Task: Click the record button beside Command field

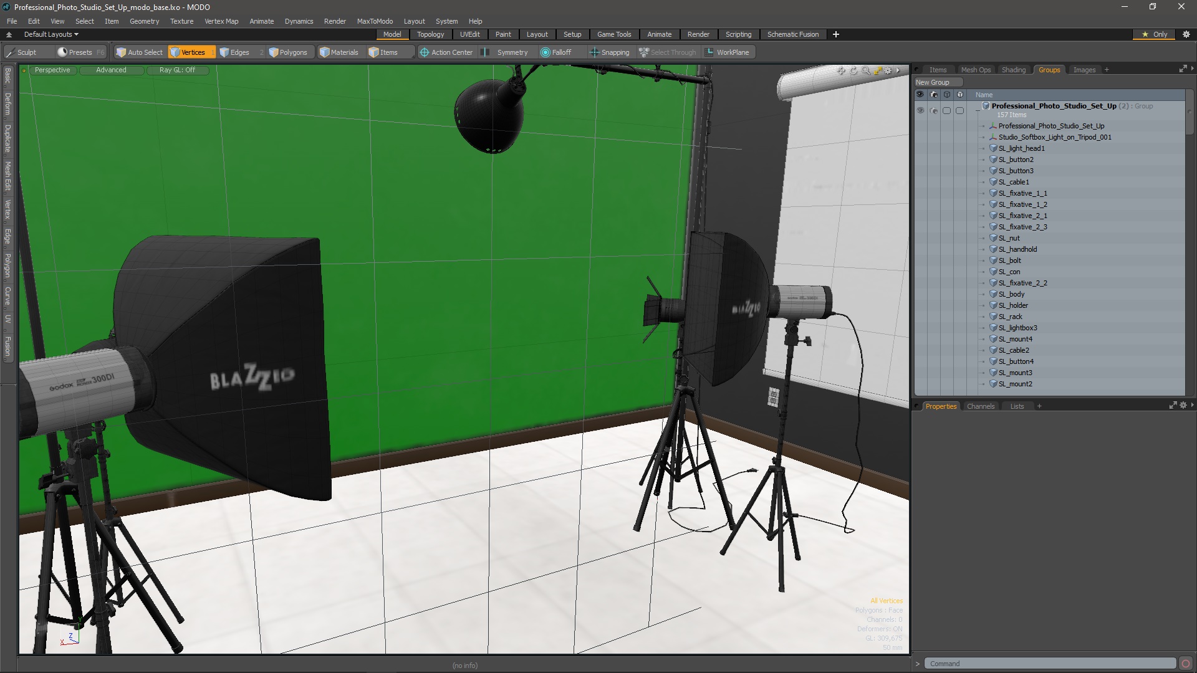Action: tap(1186, 664)
